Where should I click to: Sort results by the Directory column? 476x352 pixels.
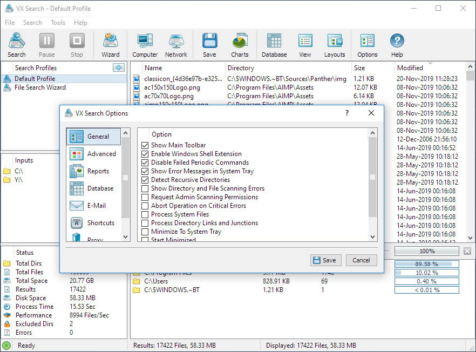288,67
